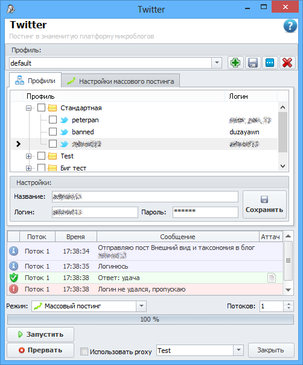The image size is (303, 365).
Task: Save profile using floppy disk toolbar icon
Action: click(x=253, y=63)
